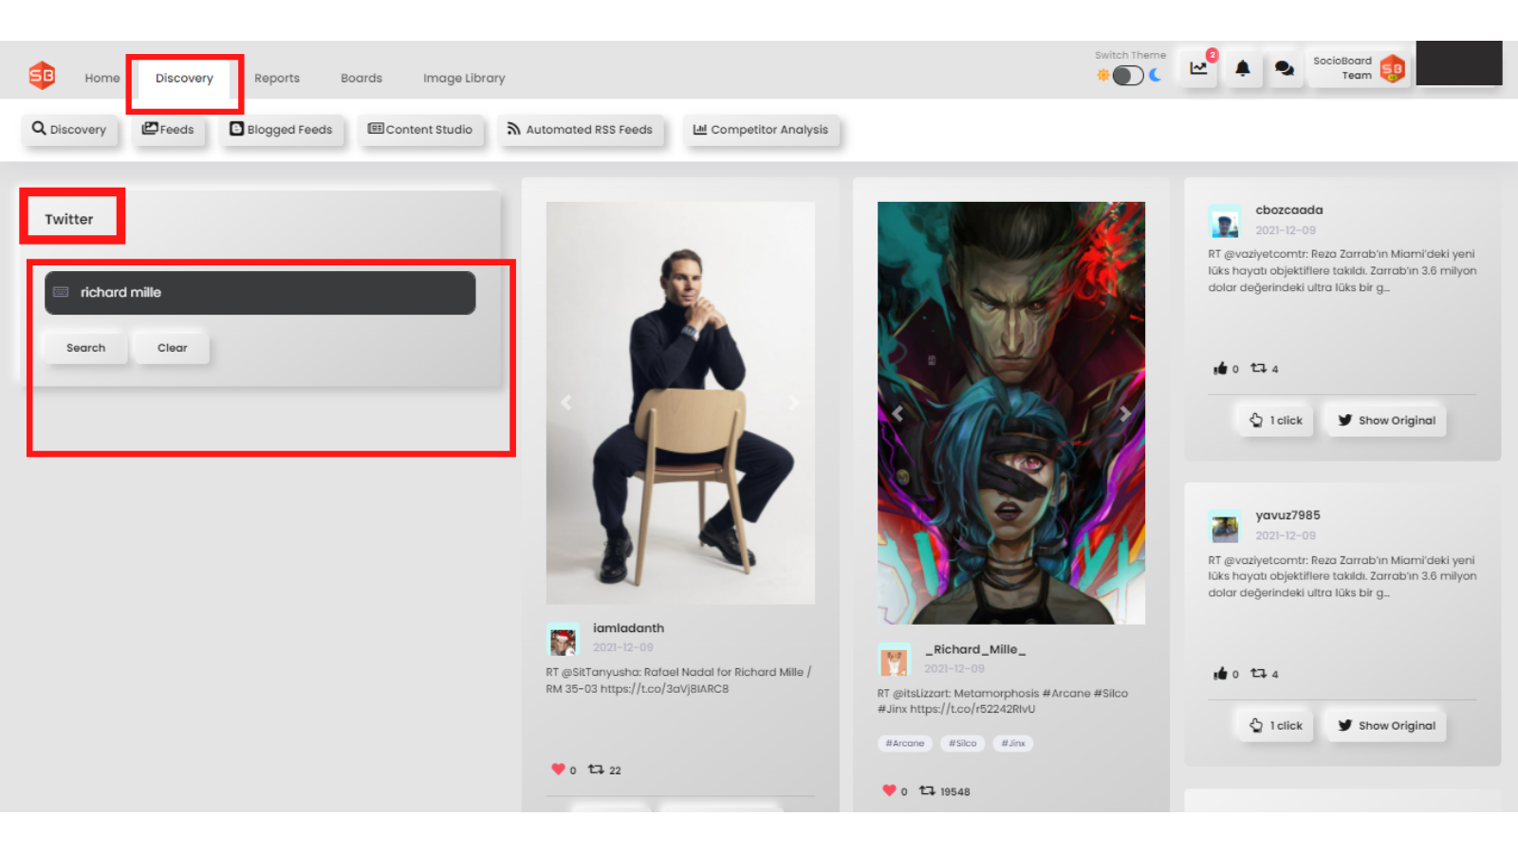Screen dimensions: 1518x853
Task: Open Automated RSS Feeds sub-tab
Action: click(x=580, y=129)
